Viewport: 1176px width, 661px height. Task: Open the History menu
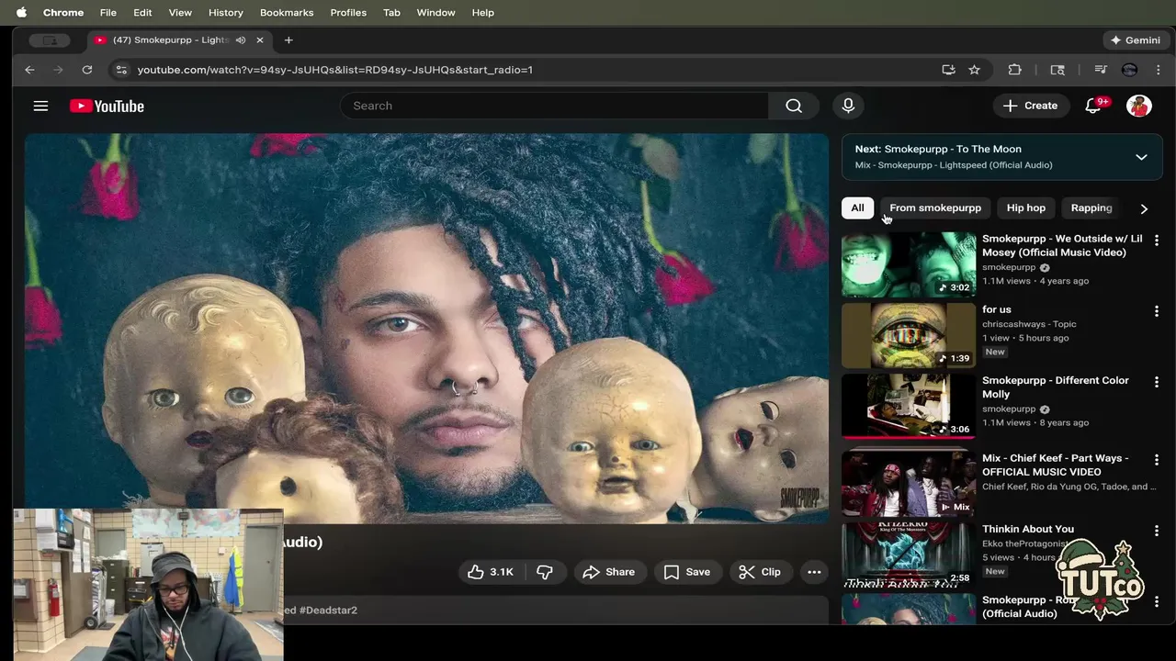point(225,13)
